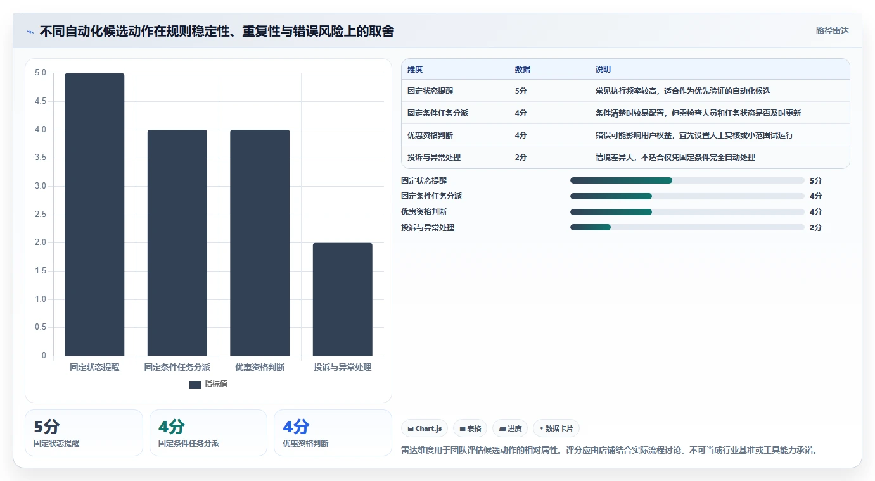This screenshot has width=875, height=481.
Task: Click the 指标值 legend label text
Action: point(216,384)
